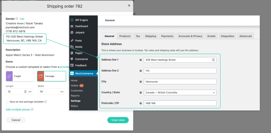Check Save as new package template
The image size is (271, 133).
[x=7, y=102]
